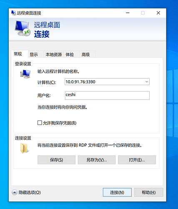The width and height of the screenshot is (178, 209).
Task: Click the 用户名 field containing ceshi
Action: pyautogui.click(x=107, y=95)
